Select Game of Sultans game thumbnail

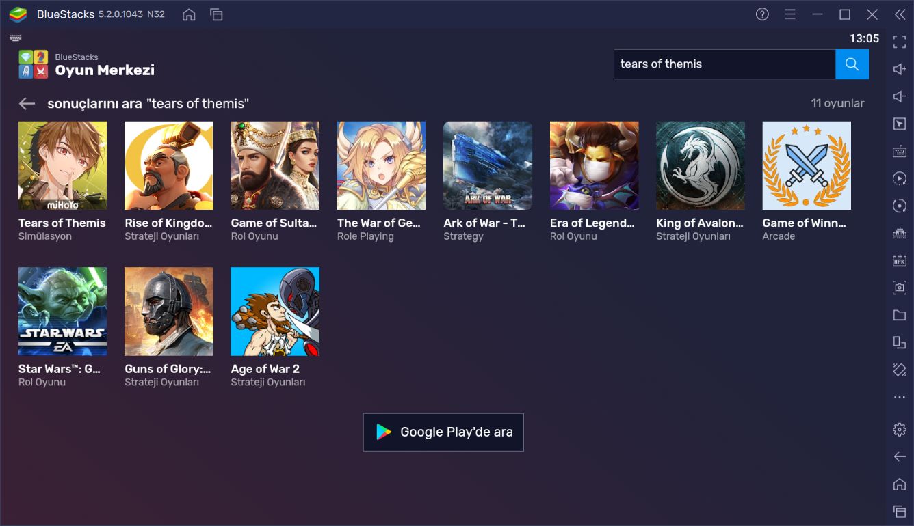tap(275, 165)
